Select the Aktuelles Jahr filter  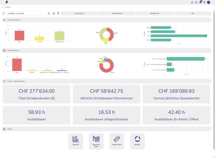pos(155,13)
